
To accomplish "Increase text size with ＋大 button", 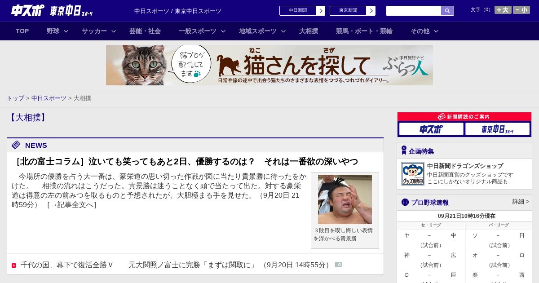I will coord(503,10).
